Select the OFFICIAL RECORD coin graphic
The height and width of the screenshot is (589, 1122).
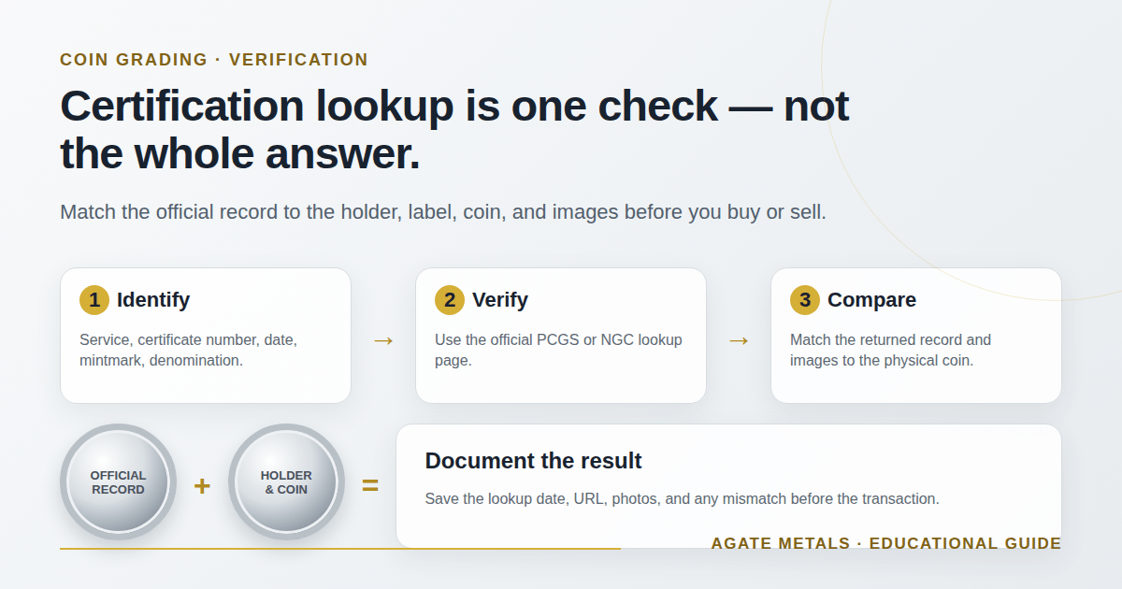pyautogui.click(x=118, y=482)
